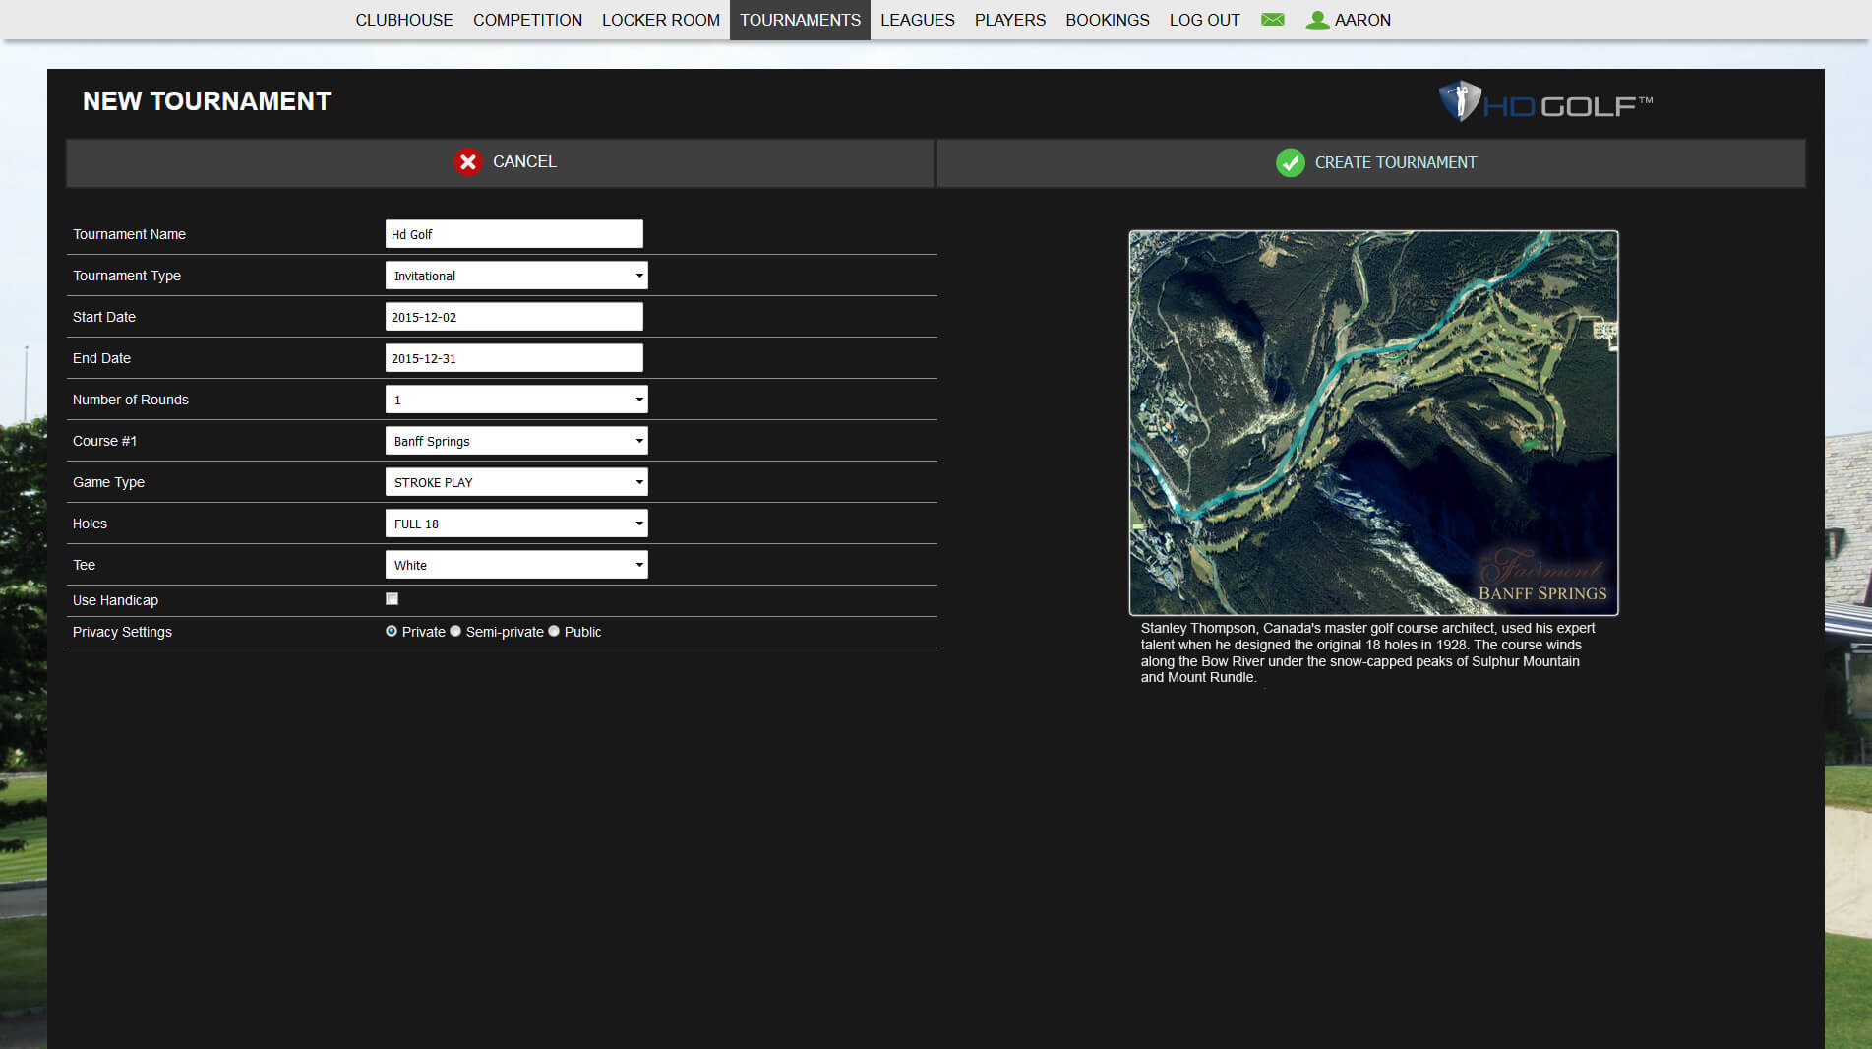Click the red X cancel icon
Screen dimensions: 1872x1049
tap(468, 162)
